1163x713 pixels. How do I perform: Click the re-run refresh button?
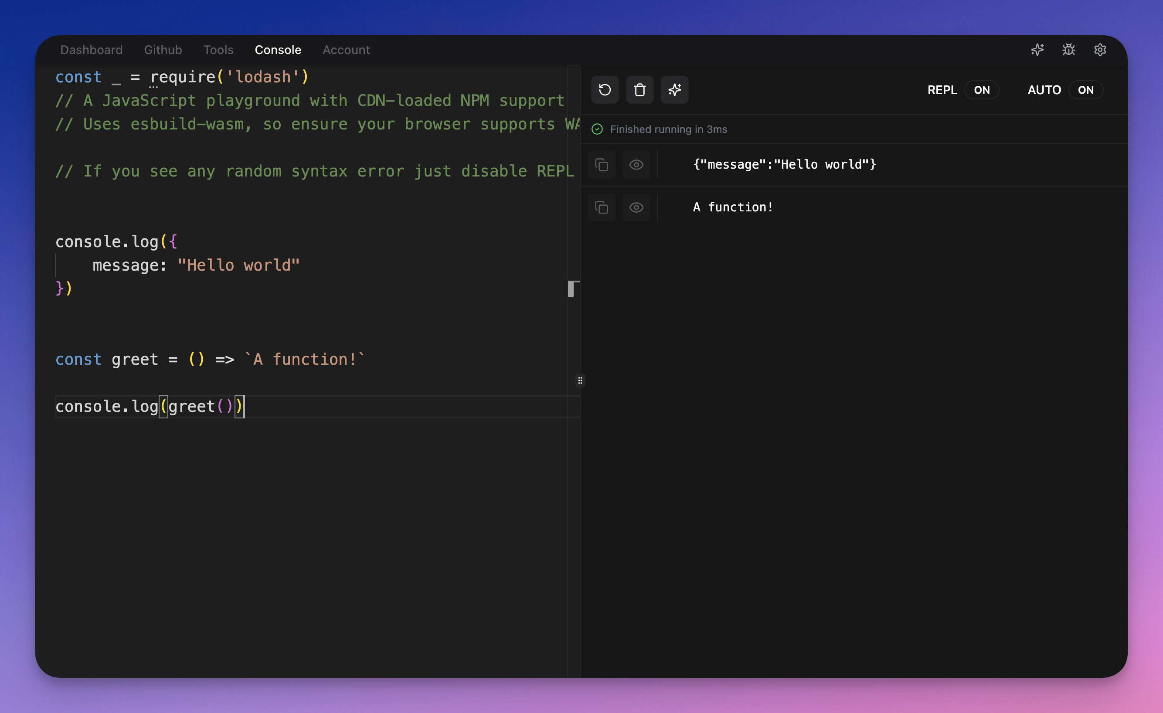605,90
